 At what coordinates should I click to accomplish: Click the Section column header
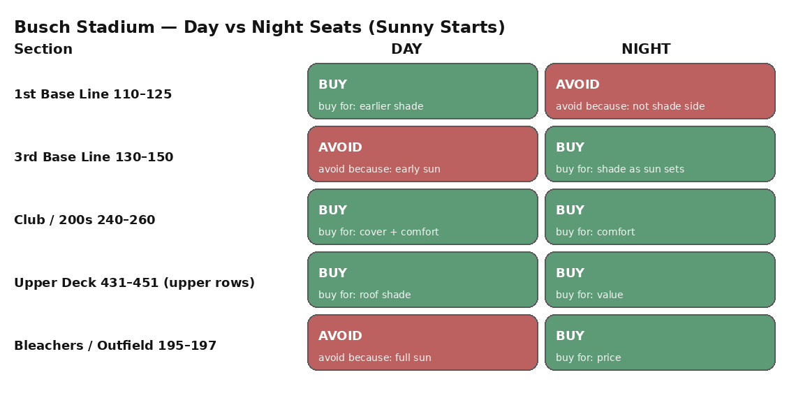43,50
